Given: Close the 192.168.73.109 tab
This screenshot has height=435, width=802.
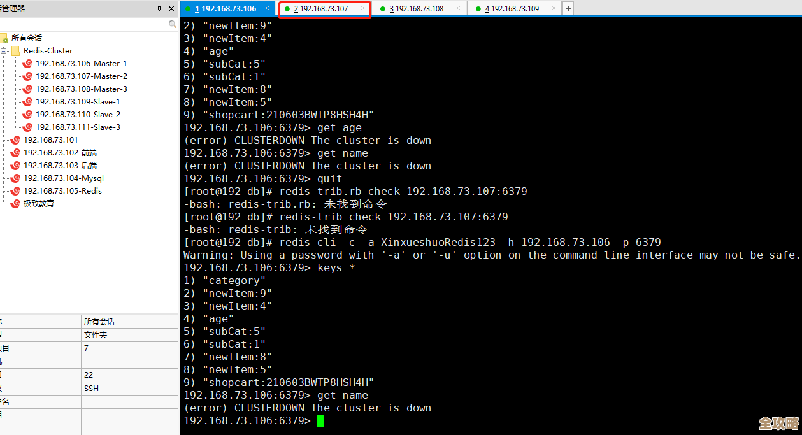Looking at the screenshot, I should (x=554, y=8).
